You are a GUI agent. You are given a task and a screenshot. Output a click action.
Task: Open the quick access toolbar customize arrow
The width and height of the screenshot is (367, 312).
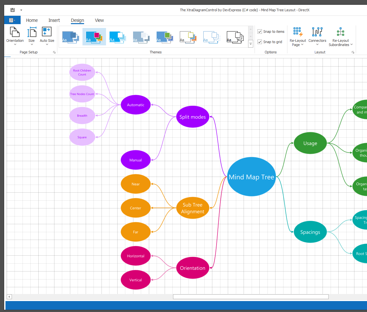[21, 10]
